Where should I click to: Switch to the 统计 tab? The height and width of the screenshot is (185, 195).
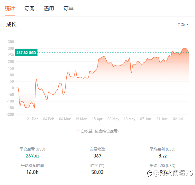[x=10, y=9]
